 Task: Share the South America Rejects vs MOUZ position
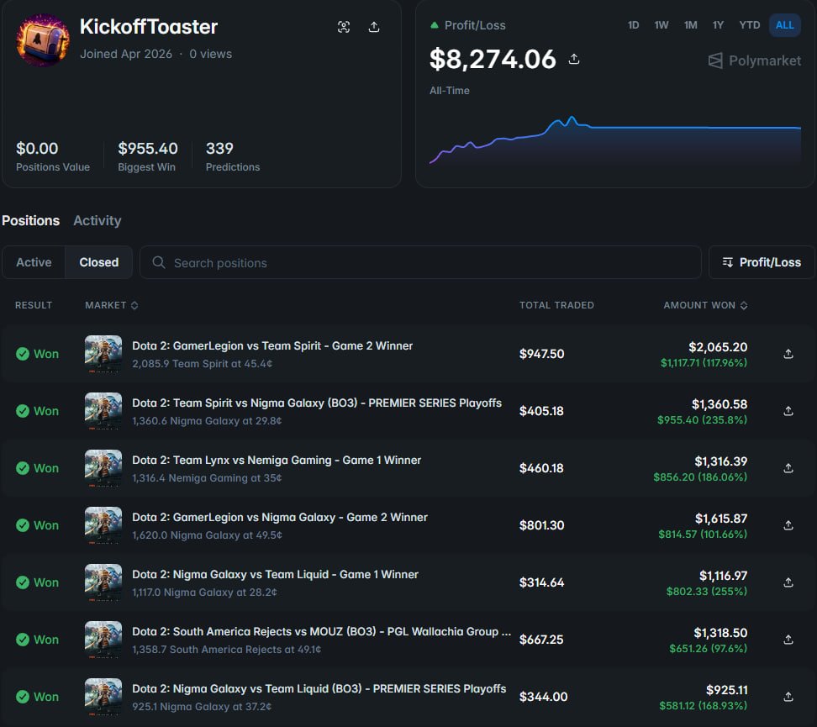[788, 640]
